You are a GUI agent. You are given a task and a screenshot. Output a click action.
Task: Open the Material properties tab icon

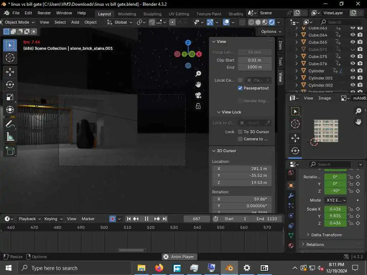[x=291, y=246]
